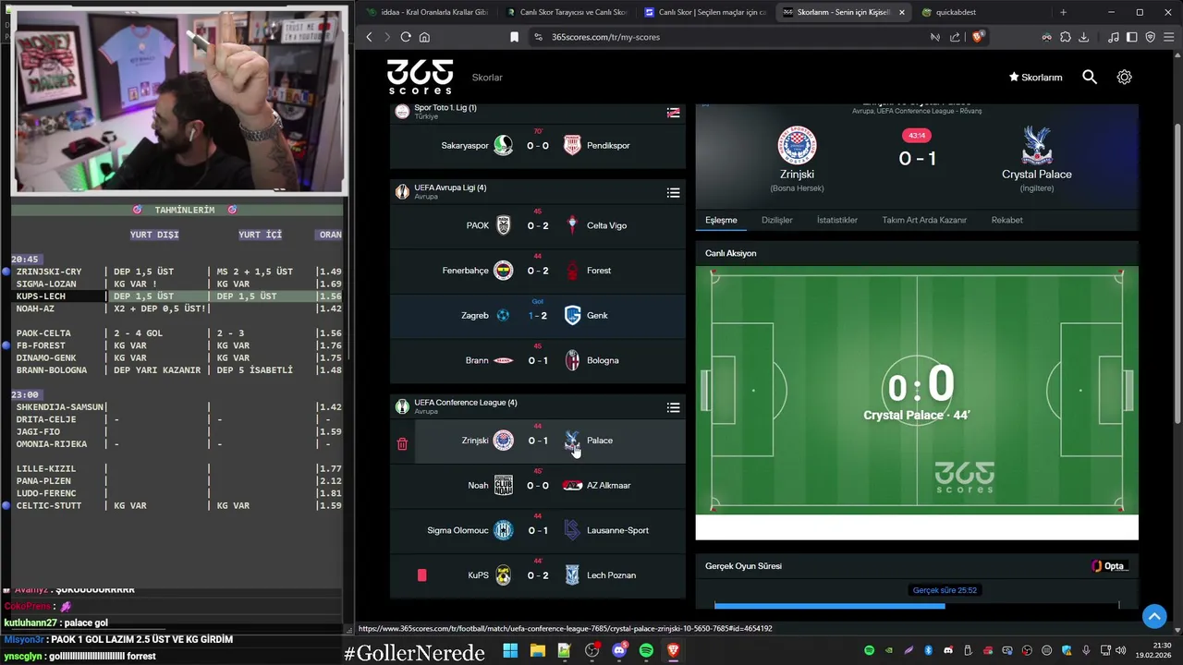
Task: Open the 365scores settings gear
Action: (1124, 78)
